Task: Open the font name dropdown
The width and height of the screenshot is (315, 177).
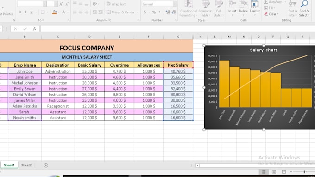Action: tap(44, 4)
